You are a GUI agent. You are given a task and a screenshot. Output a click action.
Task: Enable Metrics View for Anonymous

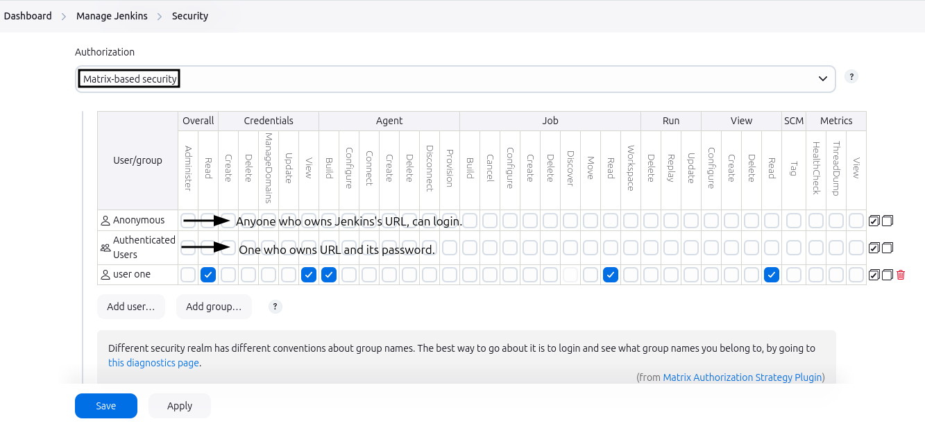pos(856,221)
